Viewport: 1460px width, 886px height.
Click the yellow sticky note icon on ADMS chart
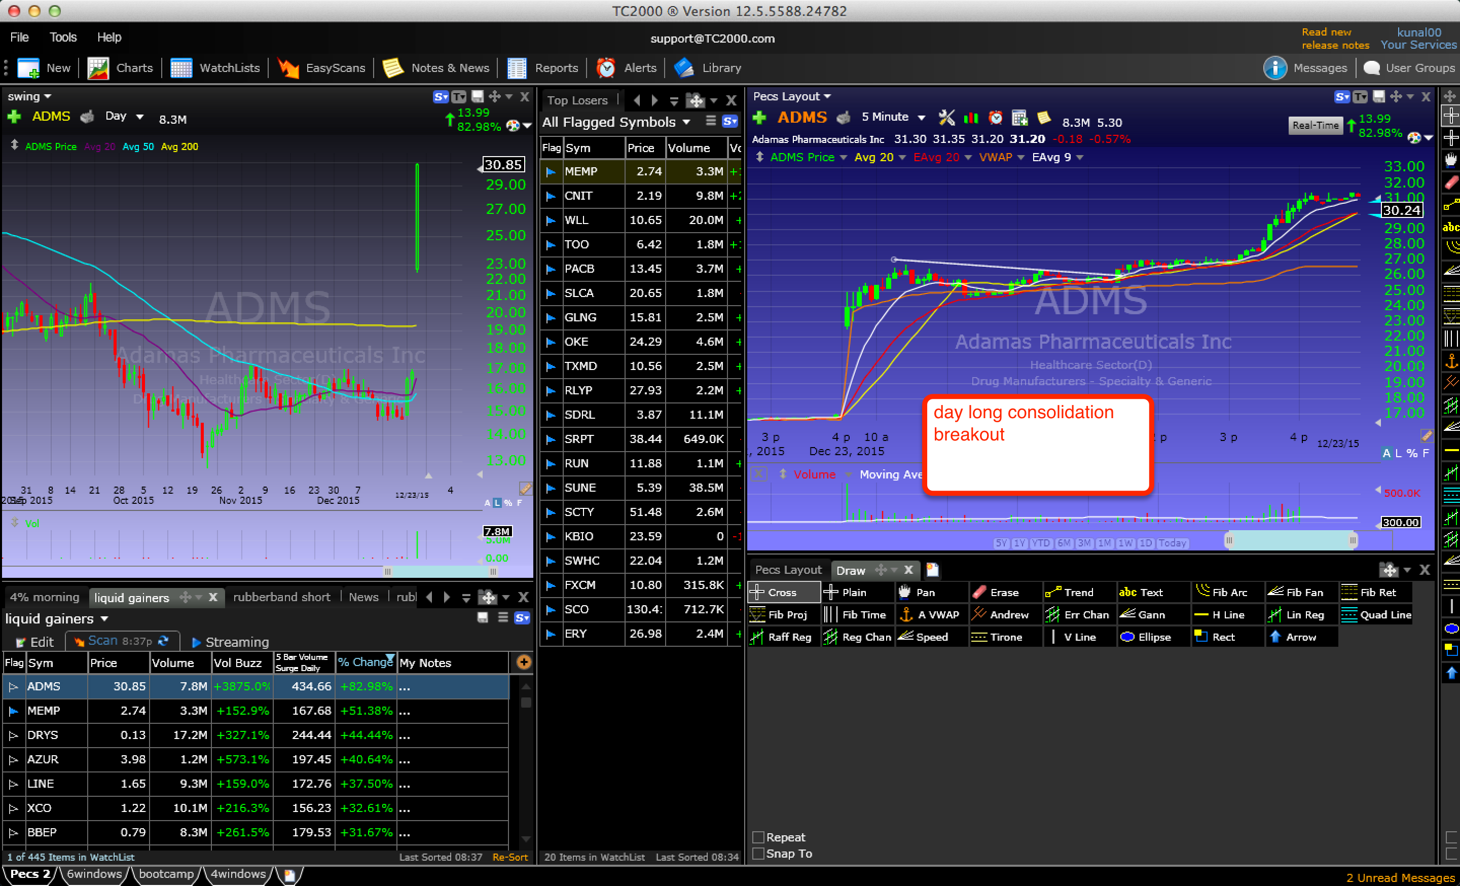pyautogui.click(x=1044, y=117)
